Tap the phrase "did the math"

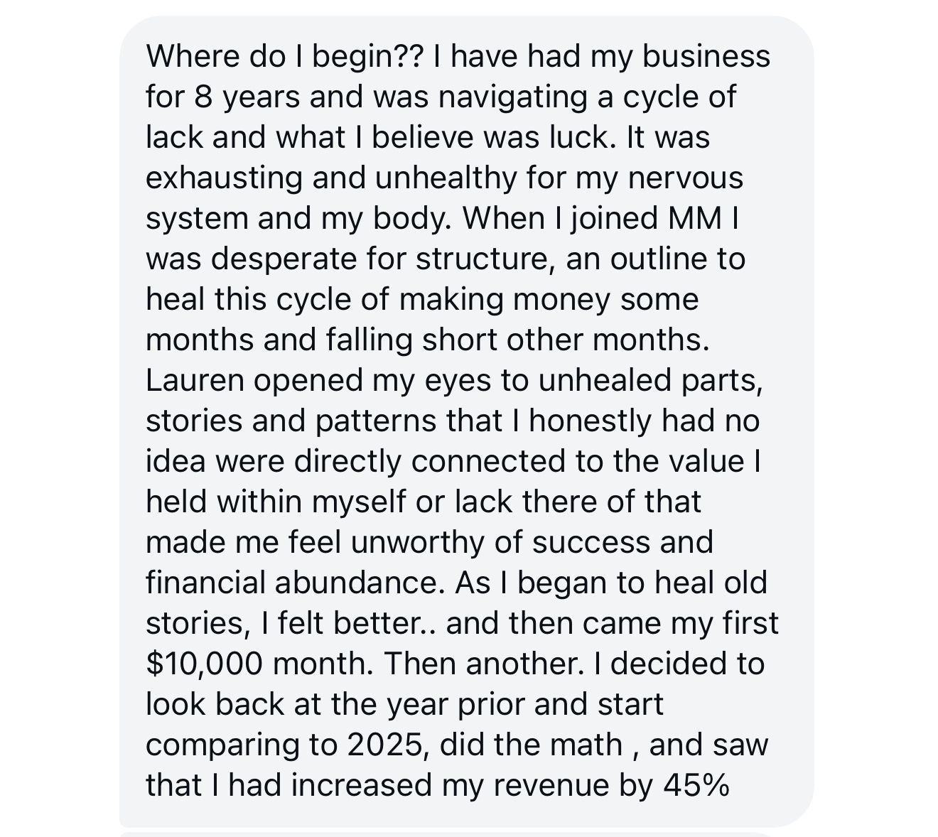point(532,745)
